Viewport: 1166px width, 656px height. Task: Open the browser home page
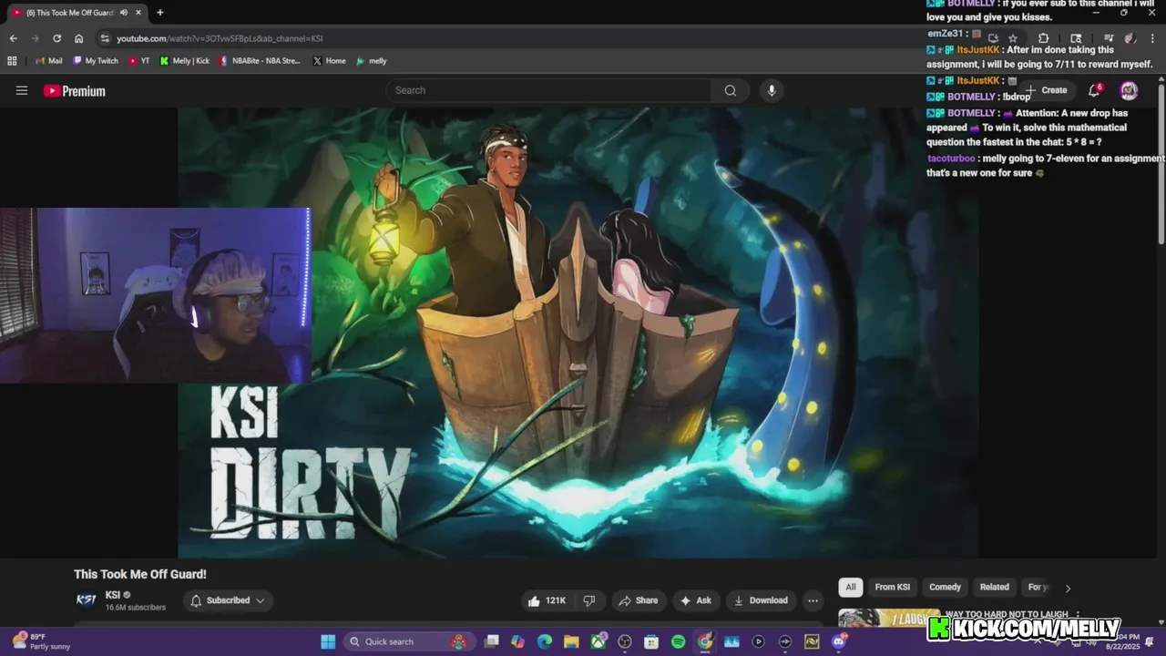(79, 38)
